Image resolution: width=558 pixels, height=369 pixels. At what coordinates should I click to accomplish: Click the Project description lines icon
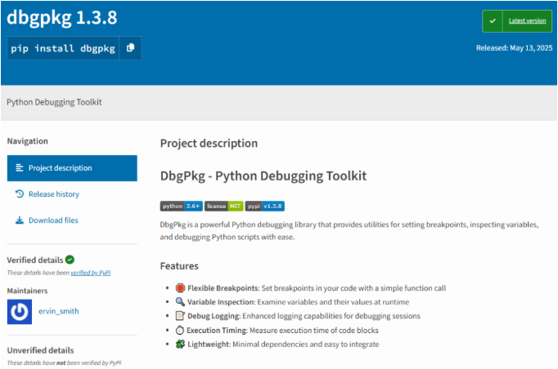click(x=20, y=168)
